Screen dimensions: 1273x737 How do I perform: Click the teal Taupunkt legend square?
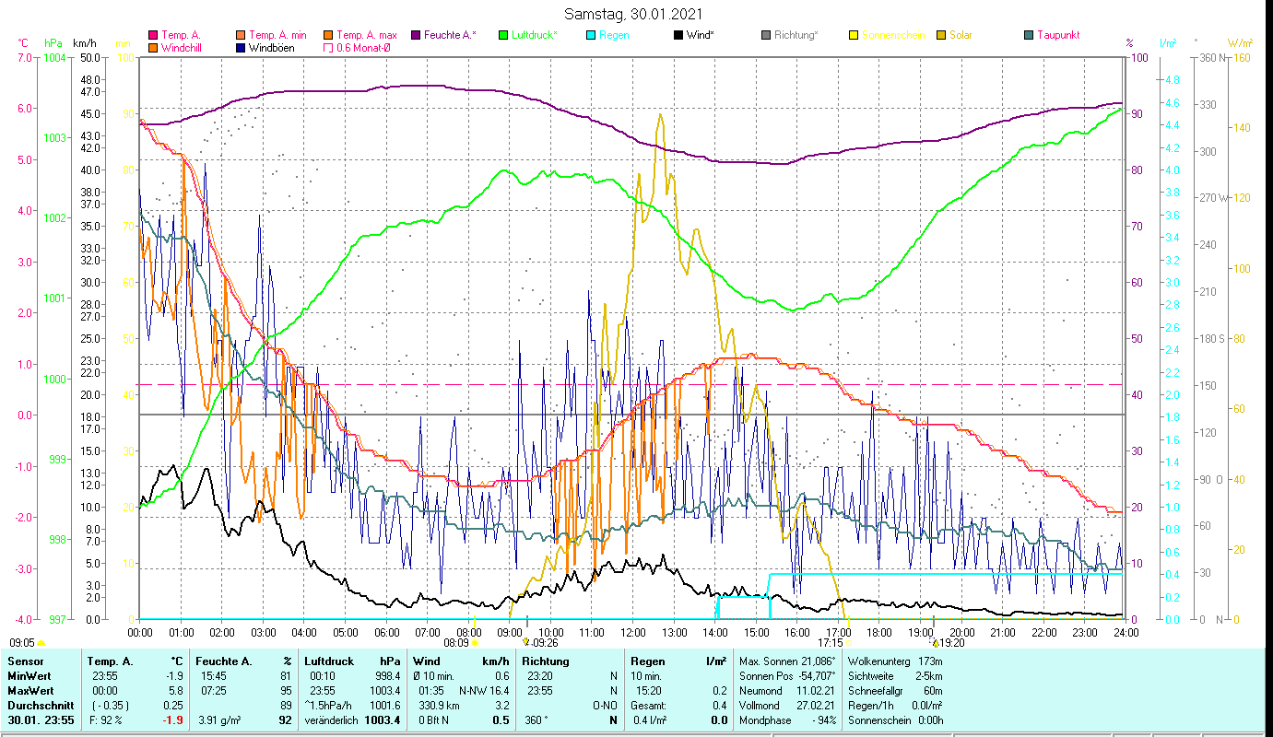[1029, 36]
